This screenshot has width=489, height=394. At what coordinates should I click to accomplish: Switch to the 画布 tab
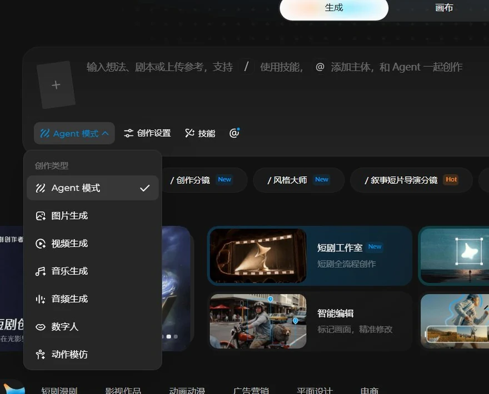(x=444, y=8)
